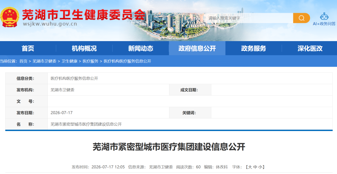
Task: Open the 政务服务 navigation tab
Action: pyautogui.click(x=254, y=48)
